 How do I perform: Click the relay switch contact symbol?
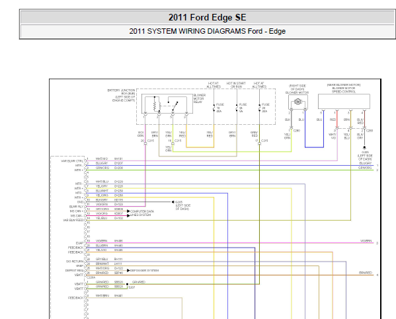[173, 105]
